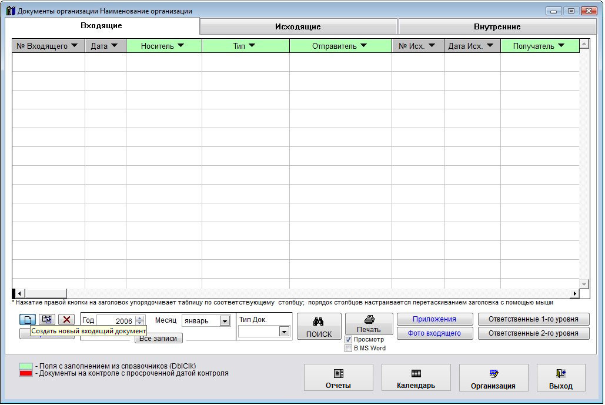Create a new incoming document

tap(28, 319)
